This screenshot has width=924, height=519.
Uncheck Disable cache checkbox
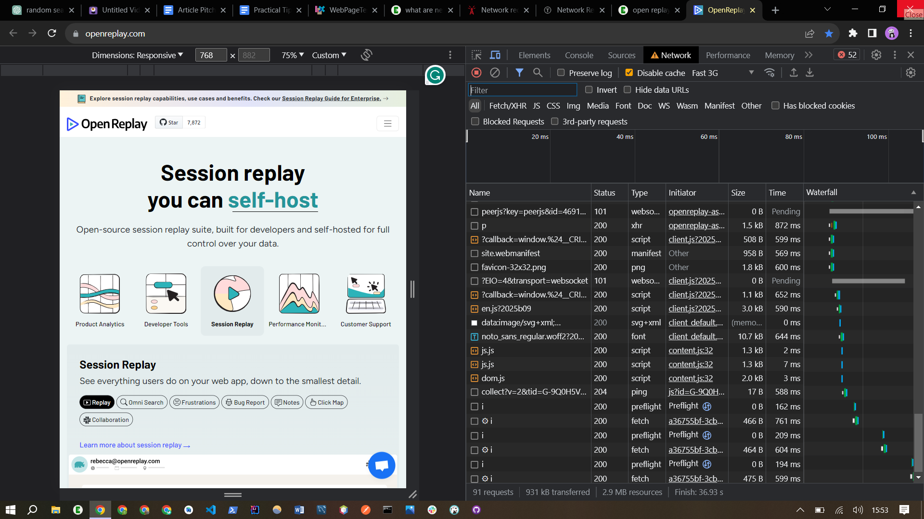point(629,73)
